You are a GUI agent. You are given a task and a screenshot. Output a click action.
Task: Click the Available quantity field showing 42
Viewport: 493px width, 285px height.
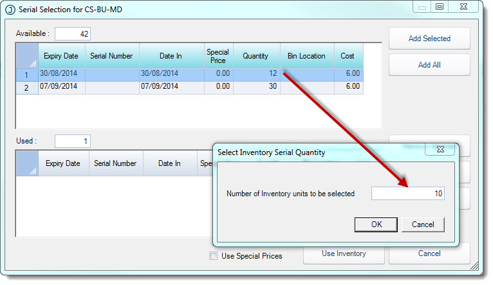point(73,34)
